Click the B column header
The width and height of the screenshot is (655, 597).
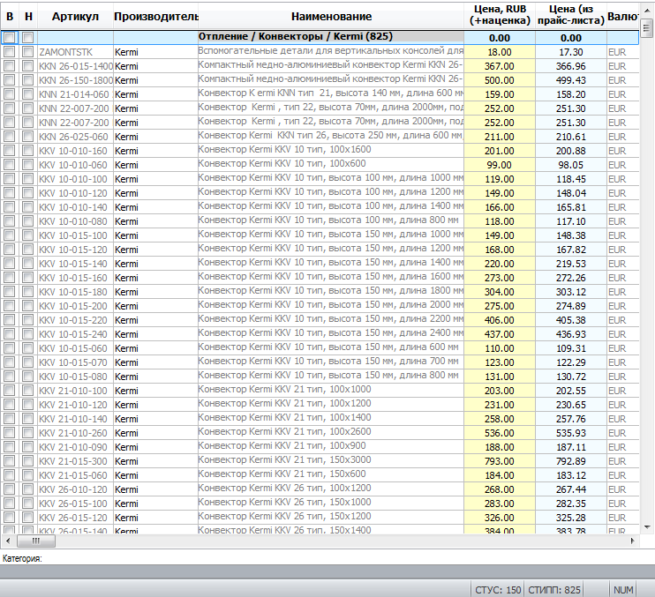[10, 16]
